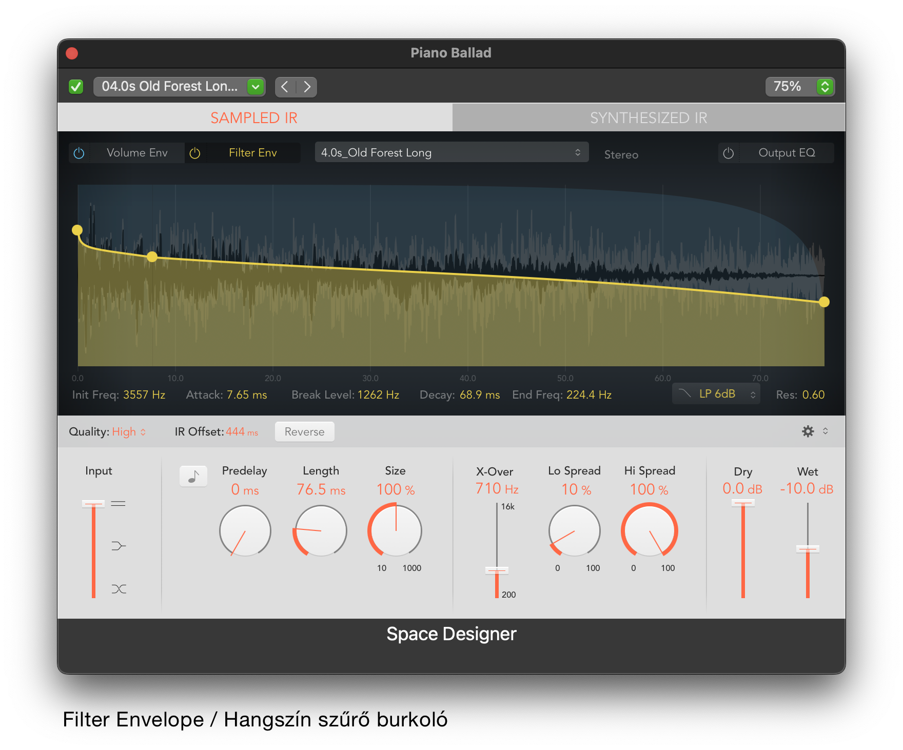The width and height of the screenshot is (903, 750).
Task: Select the Dry 0.0 dB value
Action: click(x=742, y=488)
